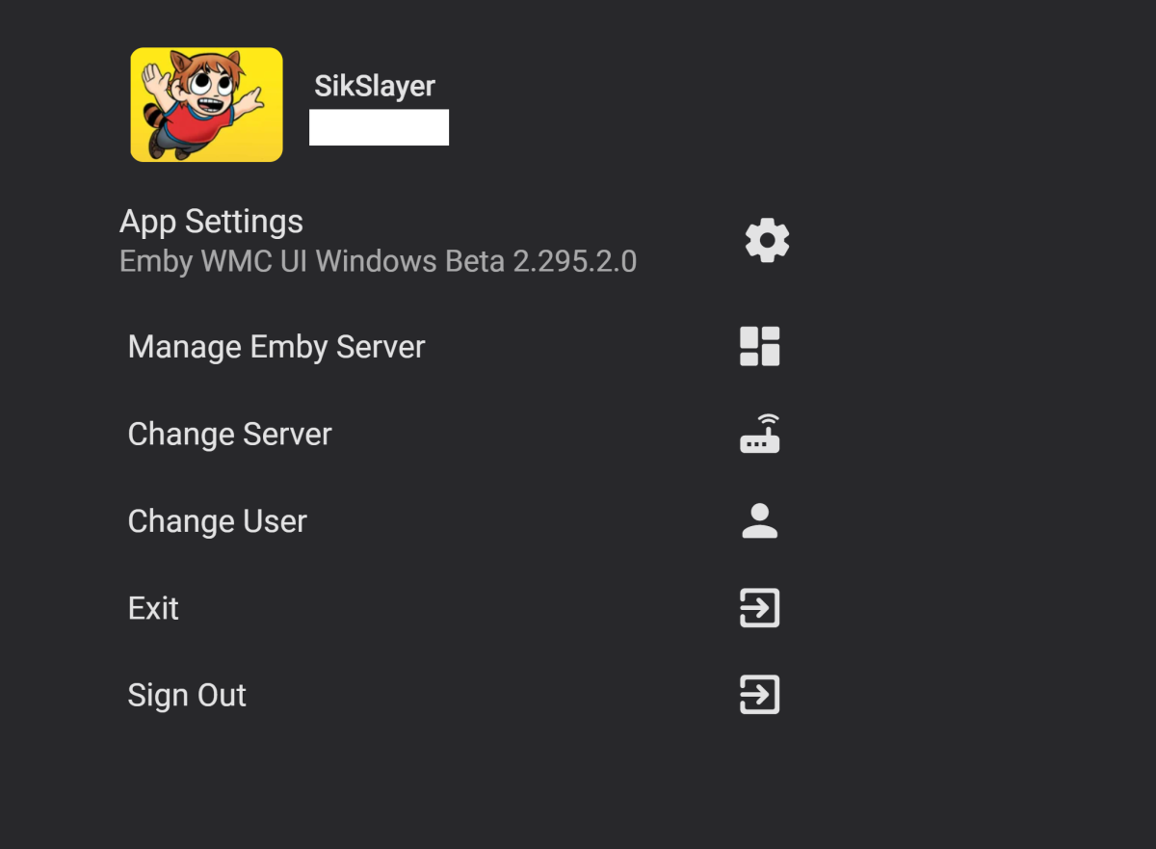This screenshot has width=1156, height=849.
Task: Choose Manage Emby Server from the menu
Action: [276, 347]
